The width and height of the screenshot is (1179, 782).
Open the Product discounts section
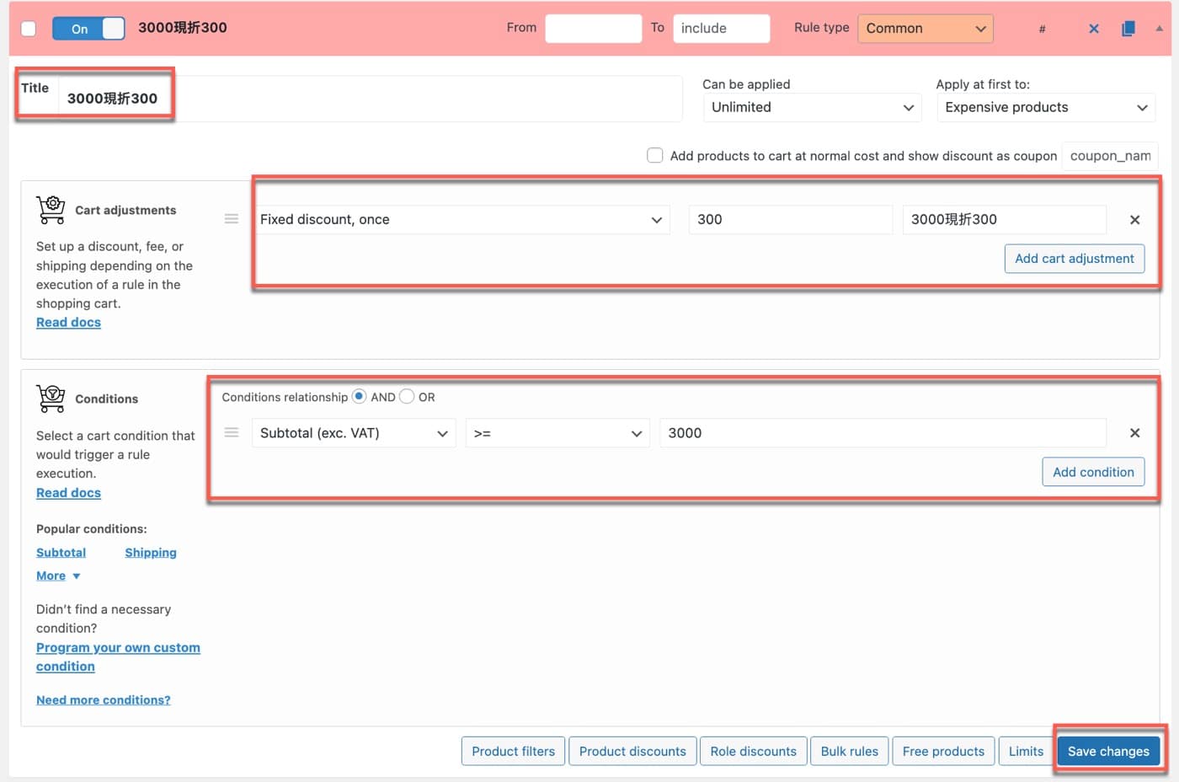coord(632,751)
